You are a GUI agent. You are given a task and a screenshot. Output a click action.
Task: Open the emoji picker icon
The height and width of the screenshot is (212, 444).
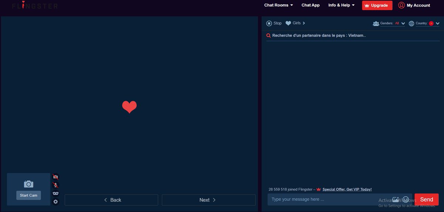click(406, 199)
